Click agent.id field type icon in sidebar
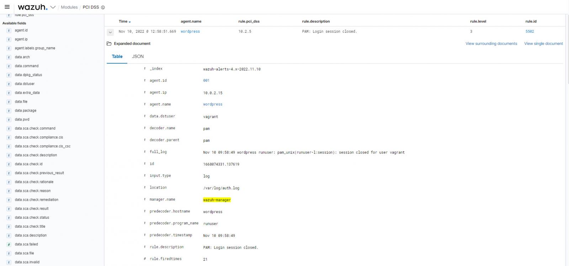The width and height of the screenshot is (569, 266). coord(9,31)
